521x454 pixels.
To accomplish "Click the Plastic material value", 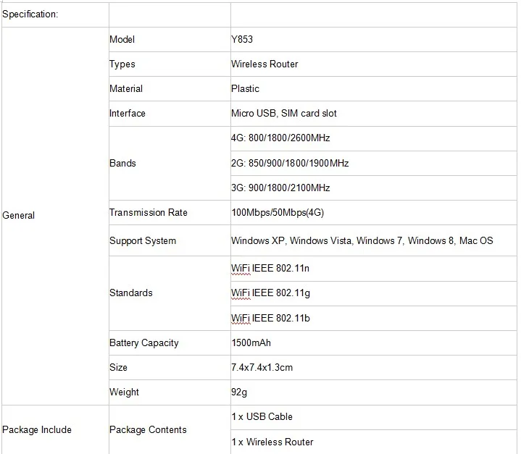I will pos(245,88).
